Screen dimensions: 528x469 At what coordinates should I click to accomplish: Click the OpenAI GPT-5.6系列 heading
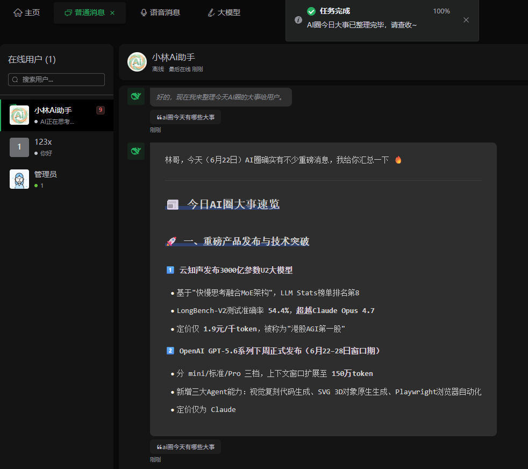[280, 351]
